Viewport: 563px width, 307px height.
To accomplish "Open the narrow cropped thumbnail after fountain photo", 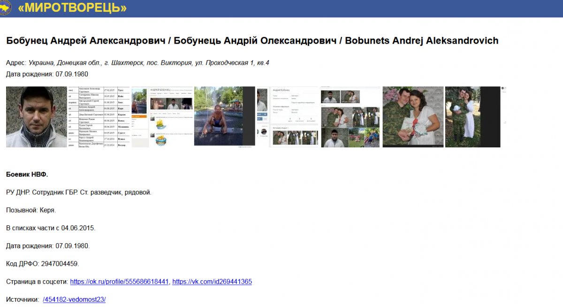I will (x=262, y=117).
